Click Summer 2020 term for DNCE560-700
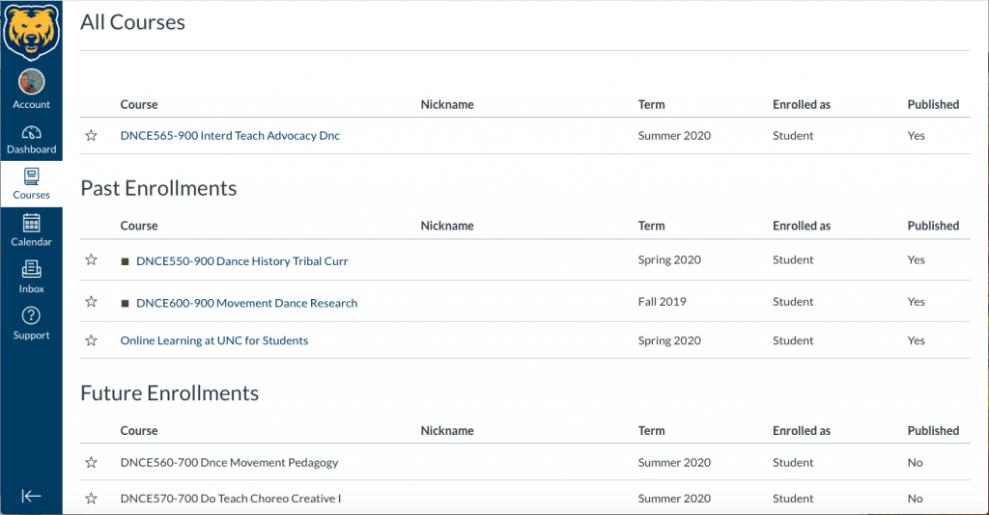This screenshot has width=989, height=515. click(x=674, y=463)
